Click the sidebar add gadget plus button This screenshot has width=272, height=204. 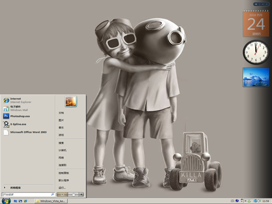click(x=256, y=4)
